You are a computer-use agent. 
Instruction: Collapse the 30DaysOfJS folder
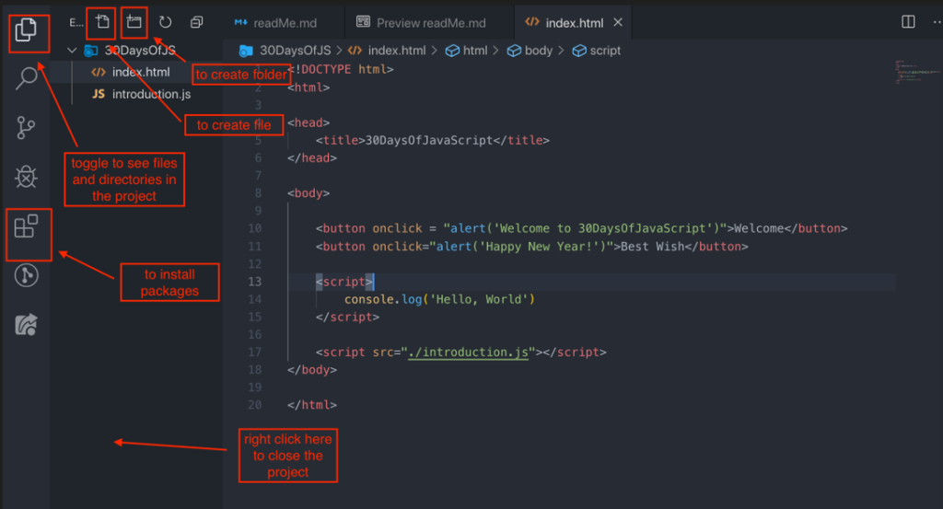72,50
